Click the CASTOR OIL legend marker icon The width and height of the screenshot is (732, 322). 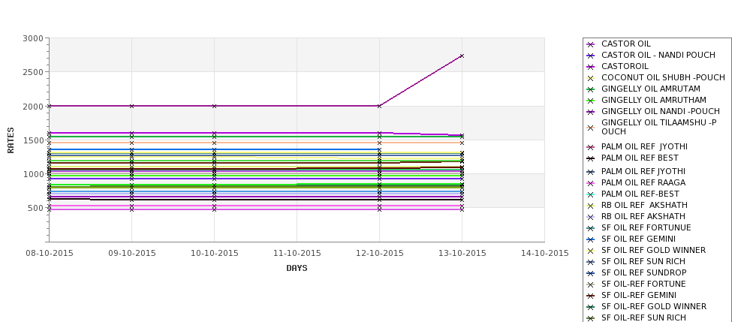[591, 44]
